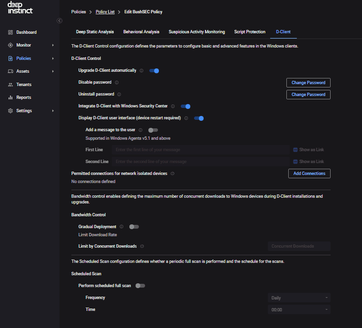Image resolution: width=362 pixels, height=328 pixels.
Task: Click the Monitor target icon
Action: coord(10,45)
